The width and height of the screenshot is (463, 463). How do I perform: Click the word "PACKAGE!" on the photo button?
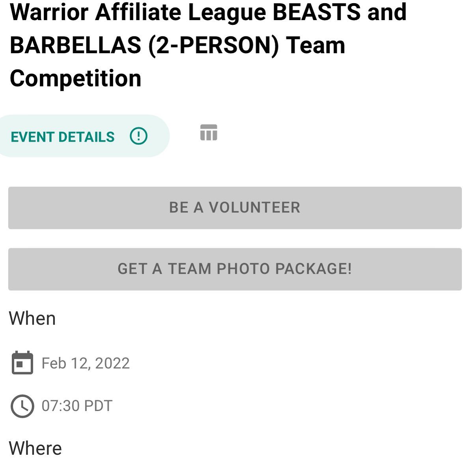(313, 269)
